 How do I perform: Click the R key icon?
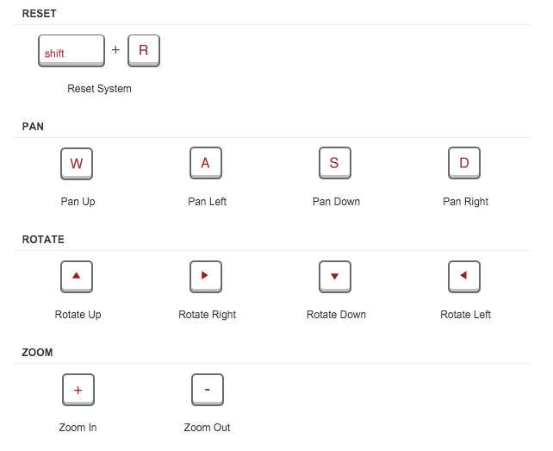coord(144,51)
